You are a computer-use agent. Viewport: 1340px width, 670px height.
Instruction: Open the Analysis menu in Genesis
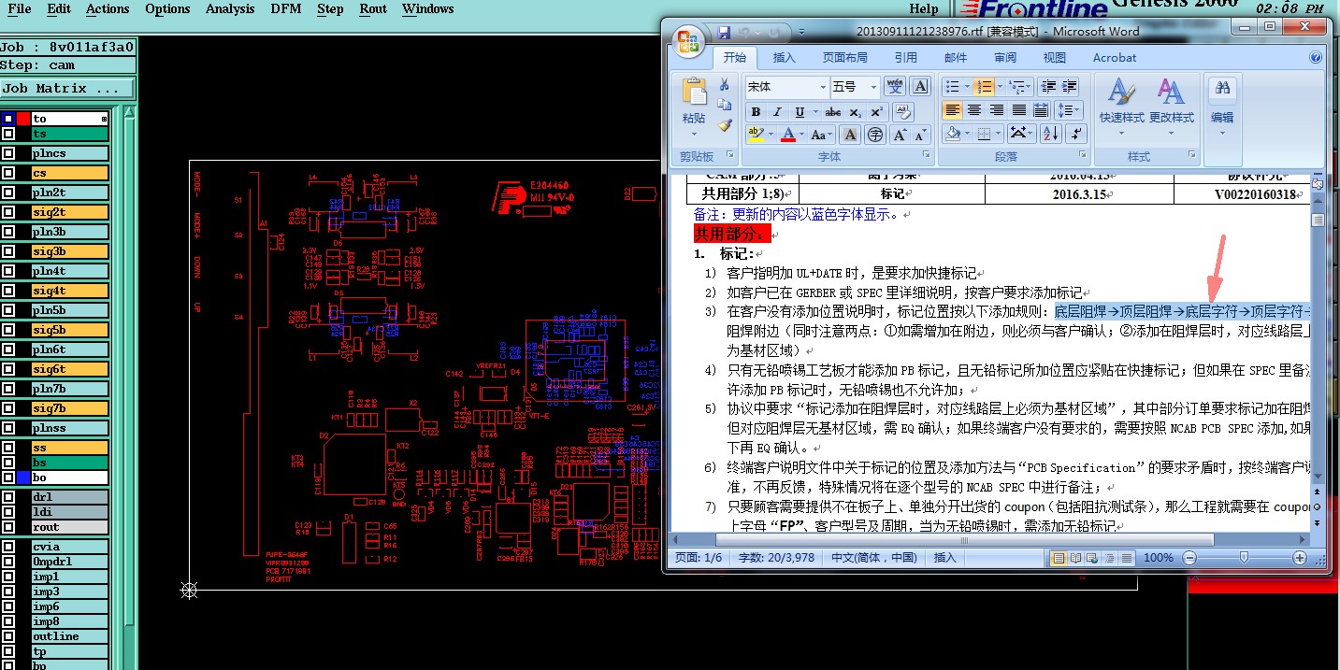click(230, 9)
